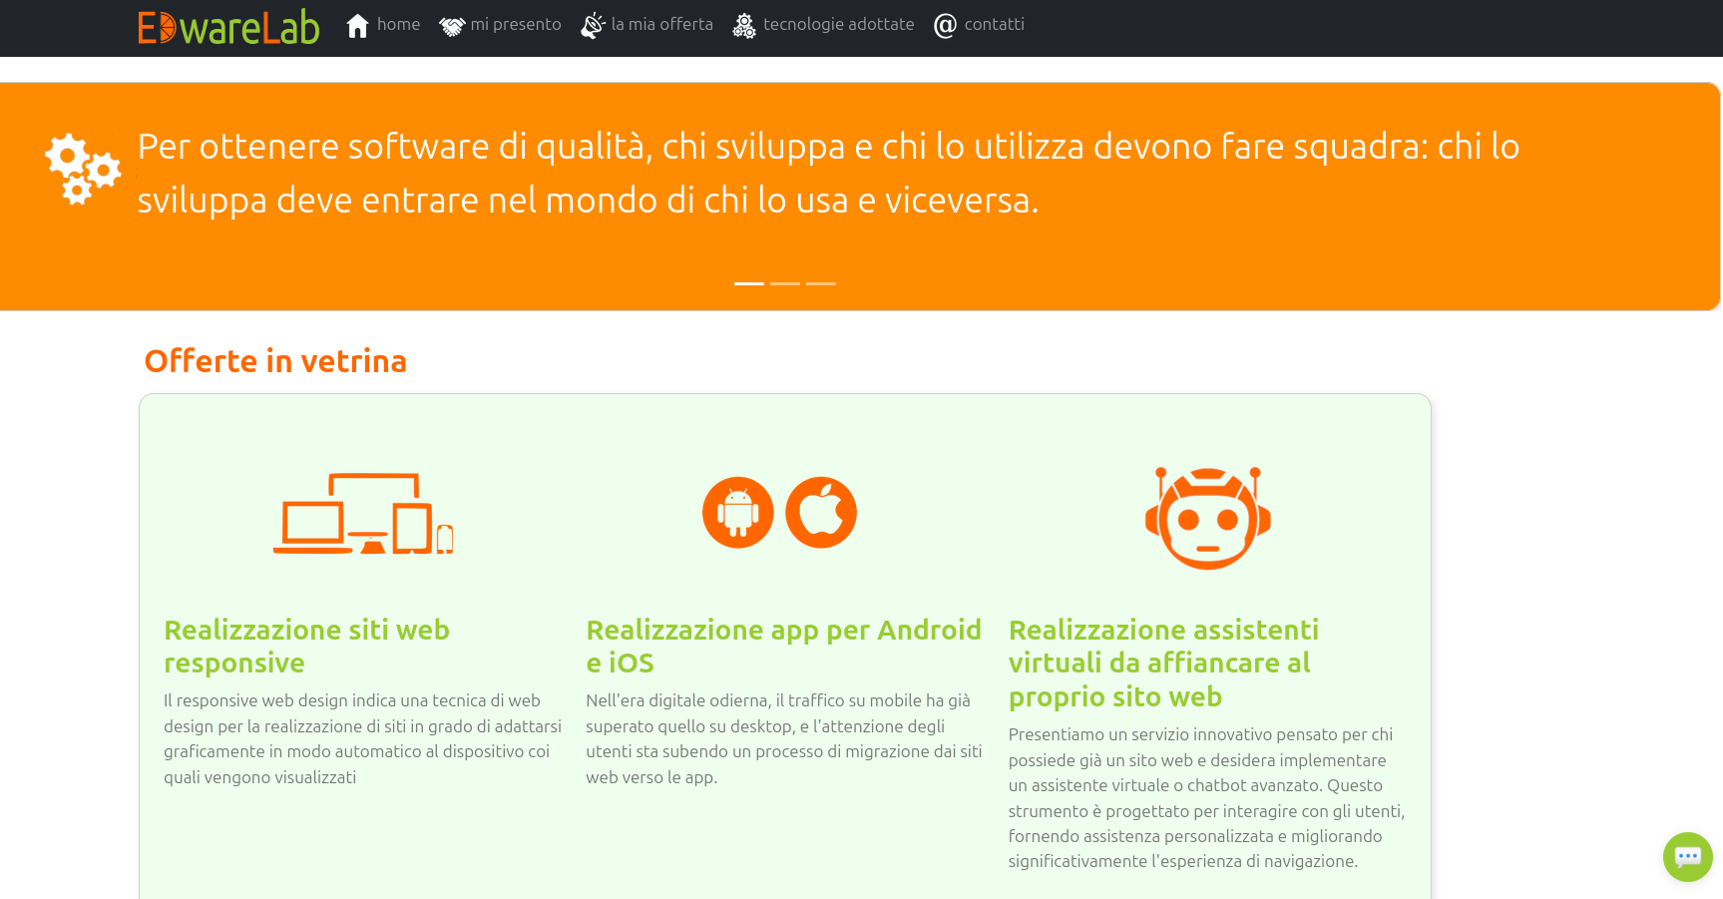Open the green chat bubble widget

point(1687,857)
